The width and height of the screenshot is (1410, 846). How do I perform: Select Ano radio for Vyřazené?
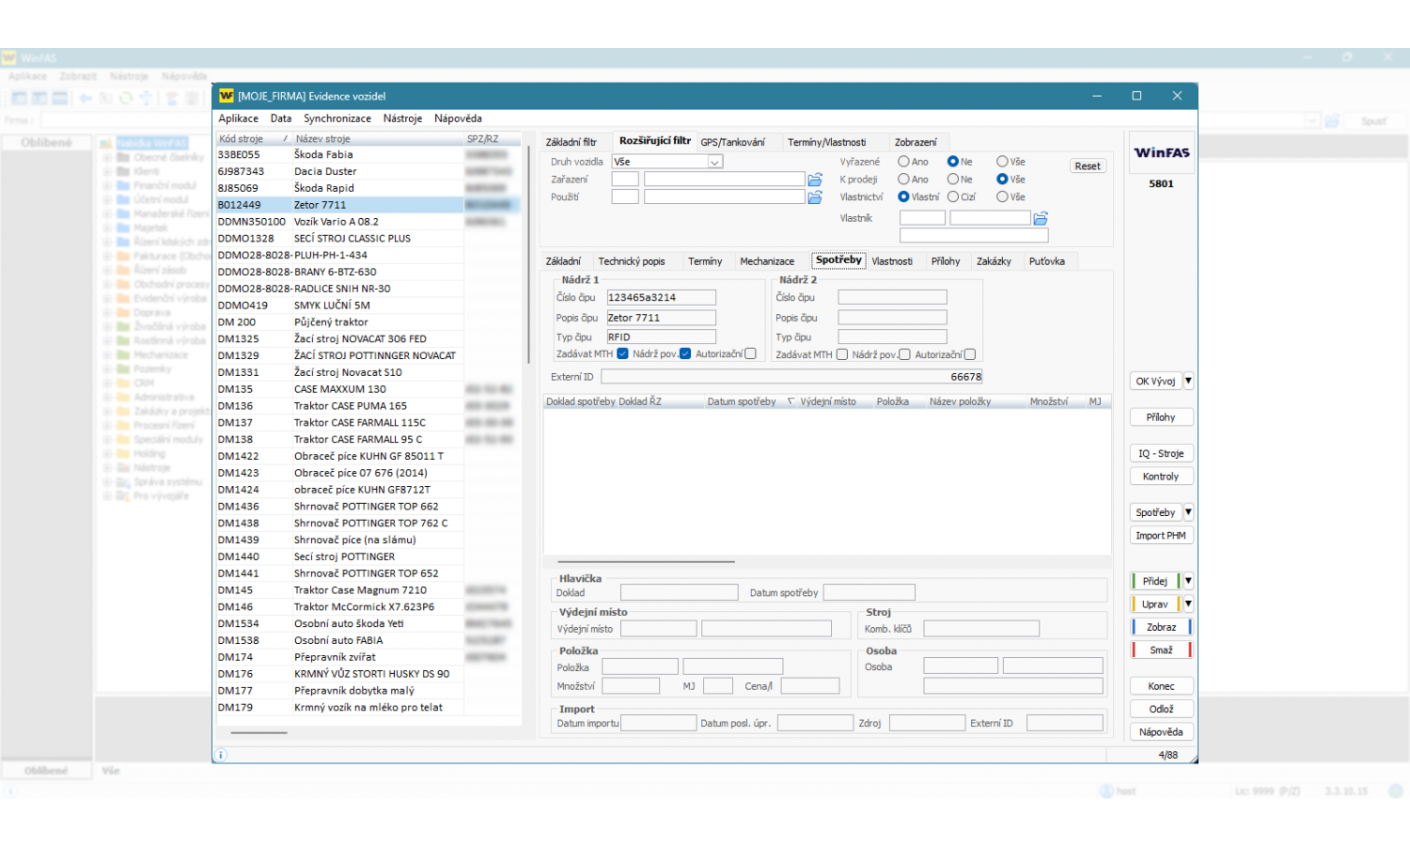tap(903, 162)
